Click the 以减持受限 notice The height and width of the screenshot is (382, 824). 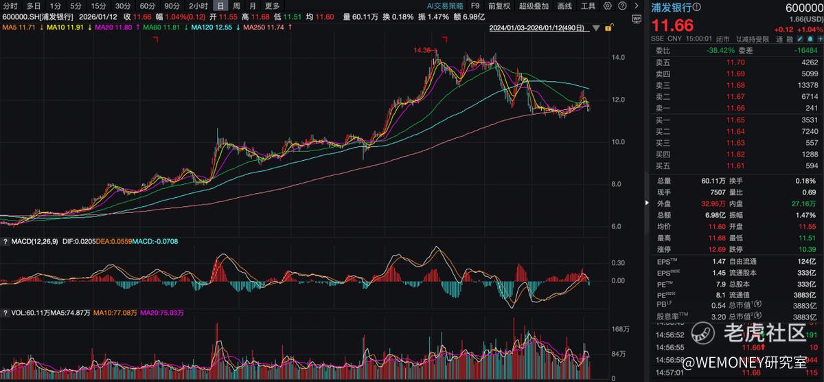[751, 39]
